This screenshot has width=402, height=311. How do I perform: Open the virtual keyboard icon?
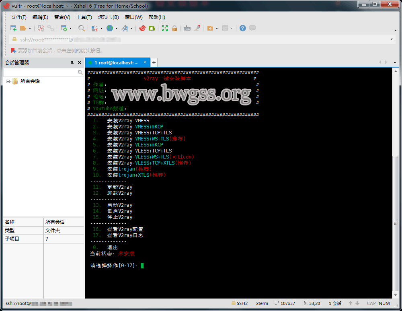pos(187,28)
